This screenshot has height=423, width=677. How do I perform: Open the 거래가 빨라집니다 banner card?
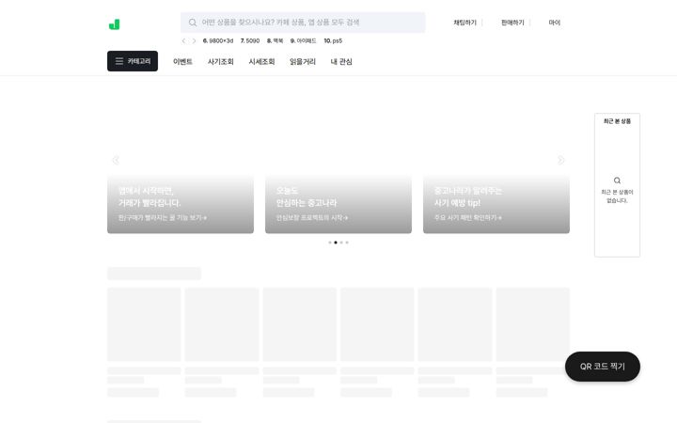(181, 160)
